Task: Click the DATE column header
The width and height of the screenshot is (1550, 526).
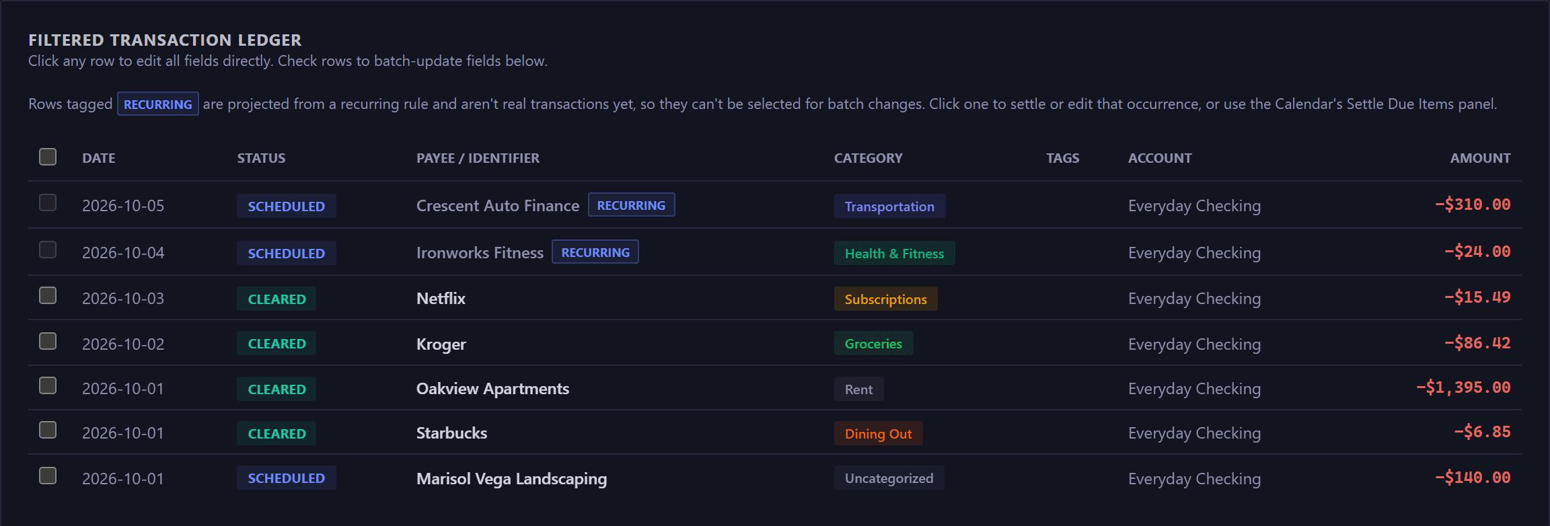Action: [99, 158]
